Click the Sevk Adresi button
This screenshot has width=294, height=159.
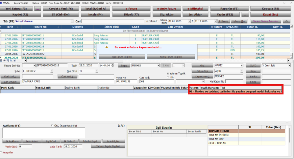32,141
